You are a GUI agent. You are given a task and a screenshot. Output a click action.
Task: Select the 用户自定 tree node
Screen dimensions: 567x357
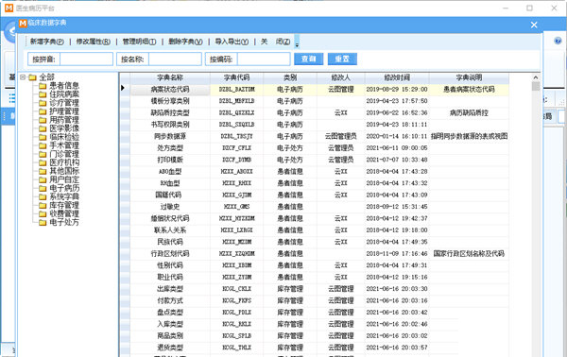coord(64,180)
